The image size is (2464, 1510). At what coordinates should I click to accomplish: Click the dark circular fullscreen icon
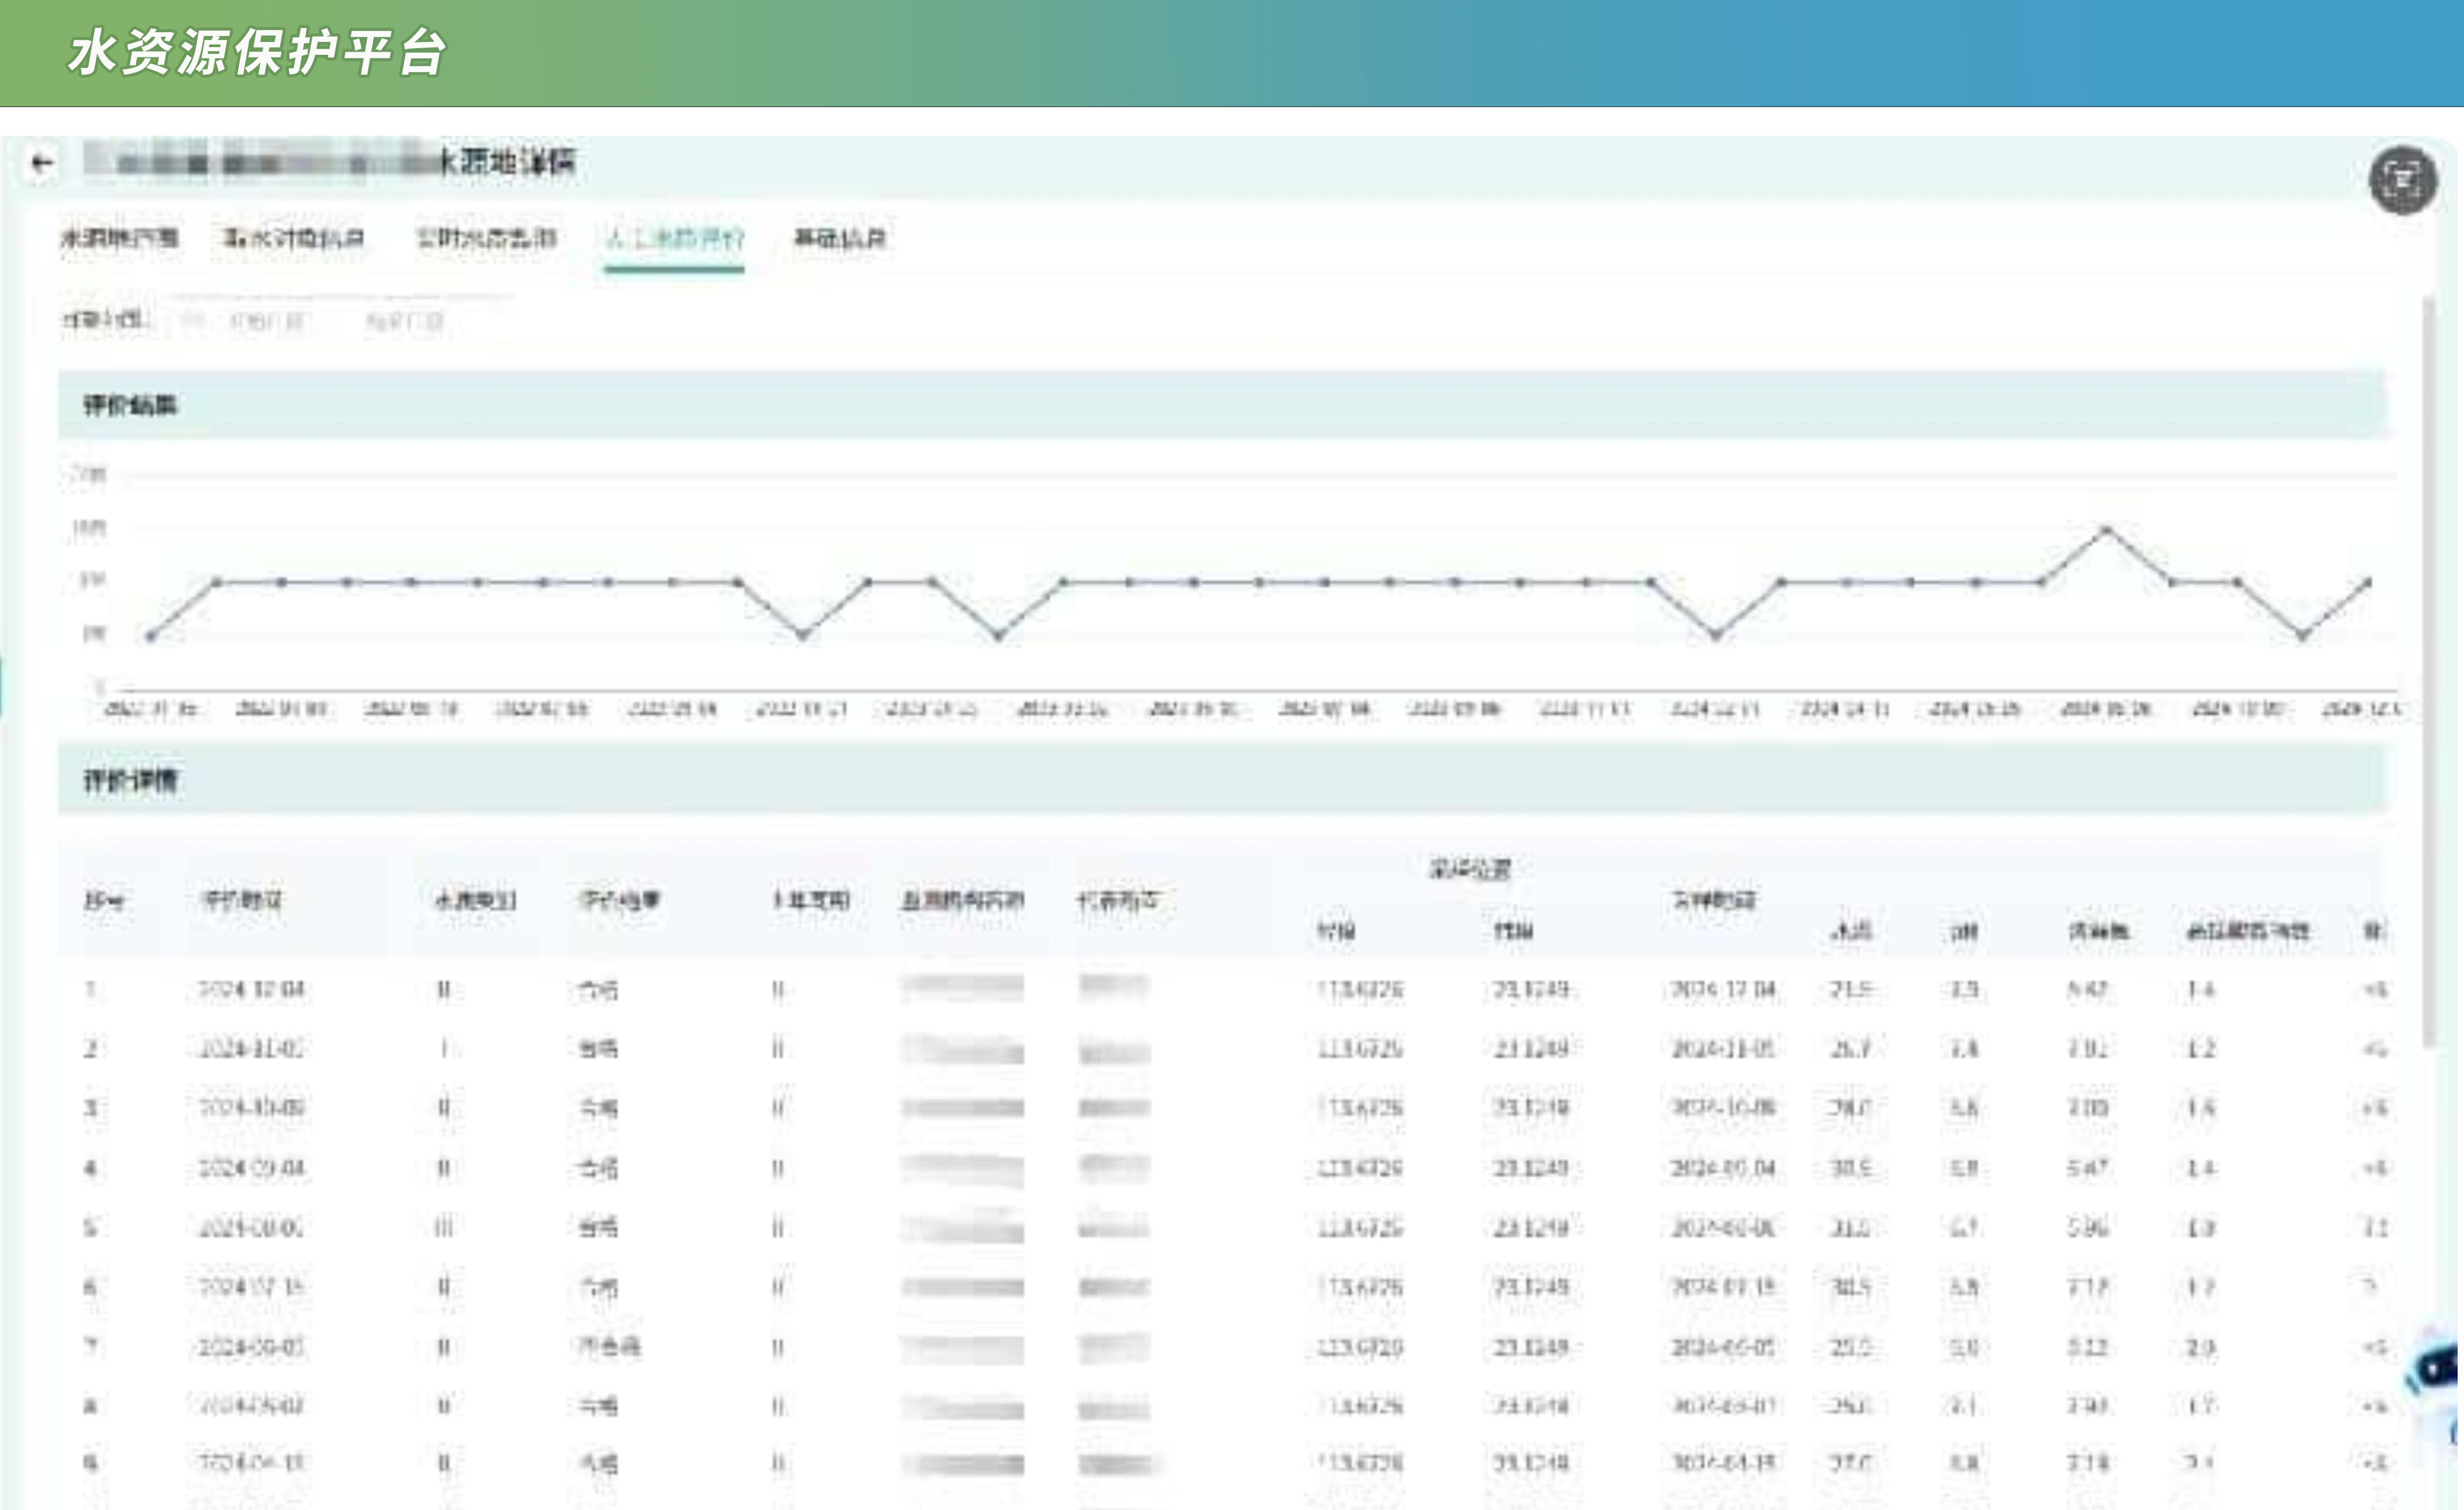coord(2402,181)
